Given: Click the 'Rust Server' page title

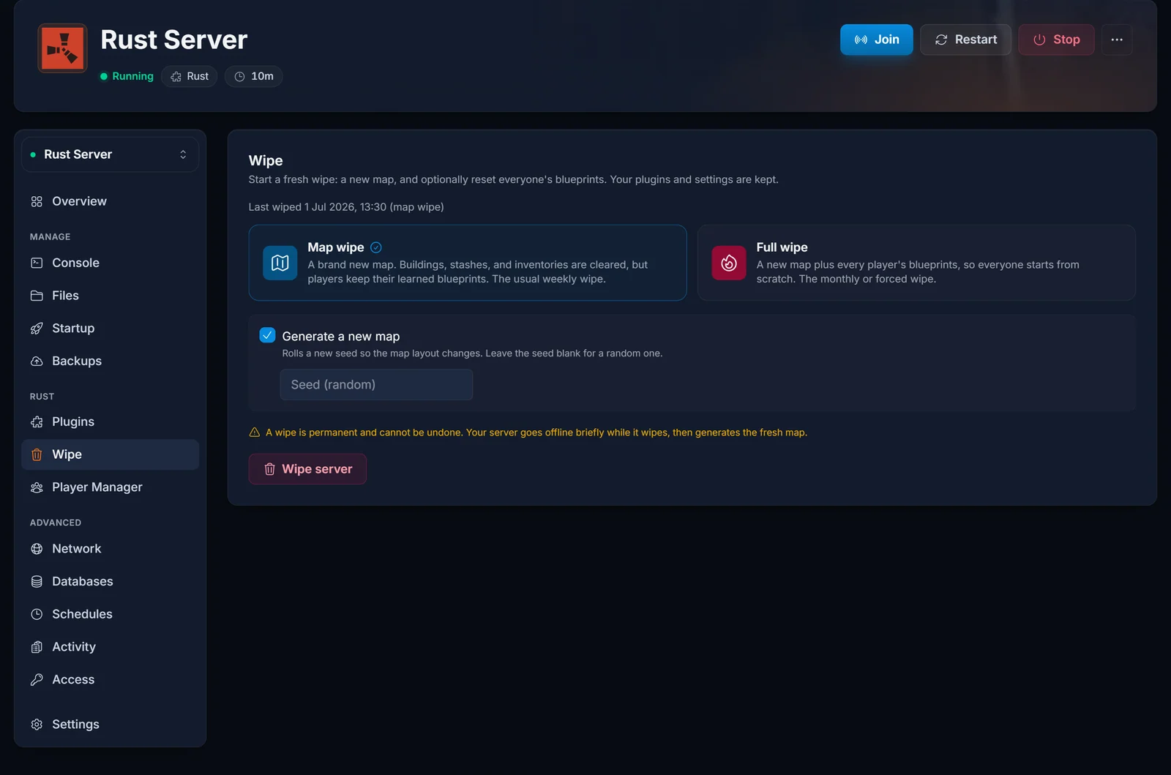Looking at the screenshot, I should 174,40.
